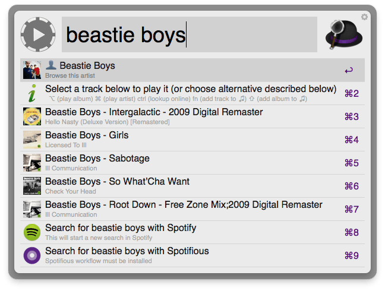Choose Search for beastie boys with Spotify
Image resolution: width=385 pixels, height=291 pixels.
tap(121, 228)
